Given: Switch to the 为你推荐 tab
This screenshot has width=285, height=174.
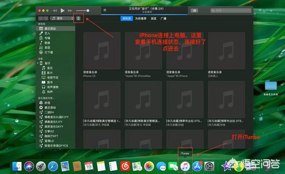Looking at the screenshot, I should point(141,19).
